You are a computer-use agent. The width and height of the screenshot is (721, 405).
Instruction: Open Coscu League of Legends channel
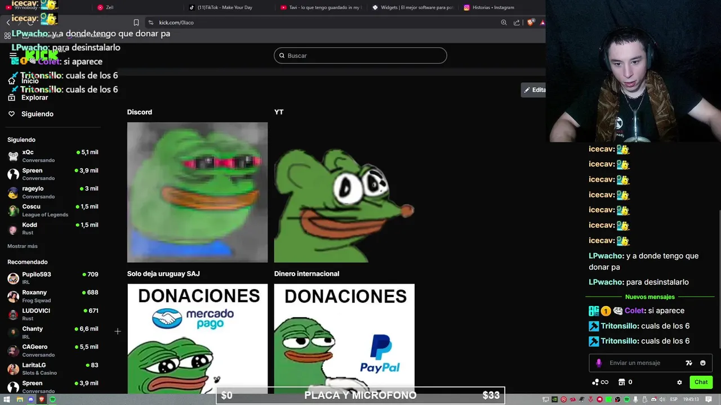click(x=53, y=210)
